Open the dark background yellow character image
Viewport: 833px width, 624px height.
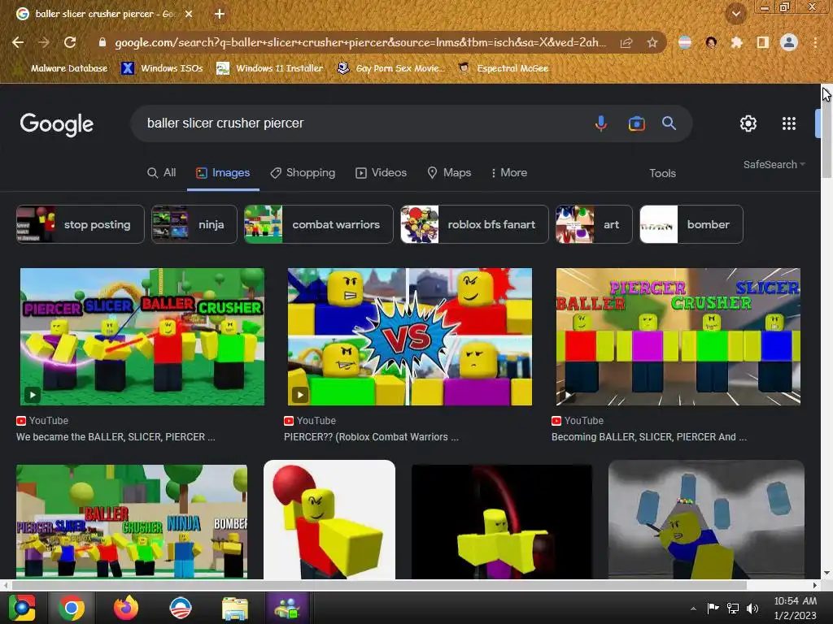pos(501,522)
